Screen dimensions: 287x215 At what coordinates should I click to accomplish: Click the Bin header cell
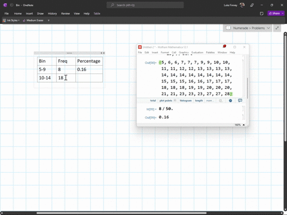point(47,61)
